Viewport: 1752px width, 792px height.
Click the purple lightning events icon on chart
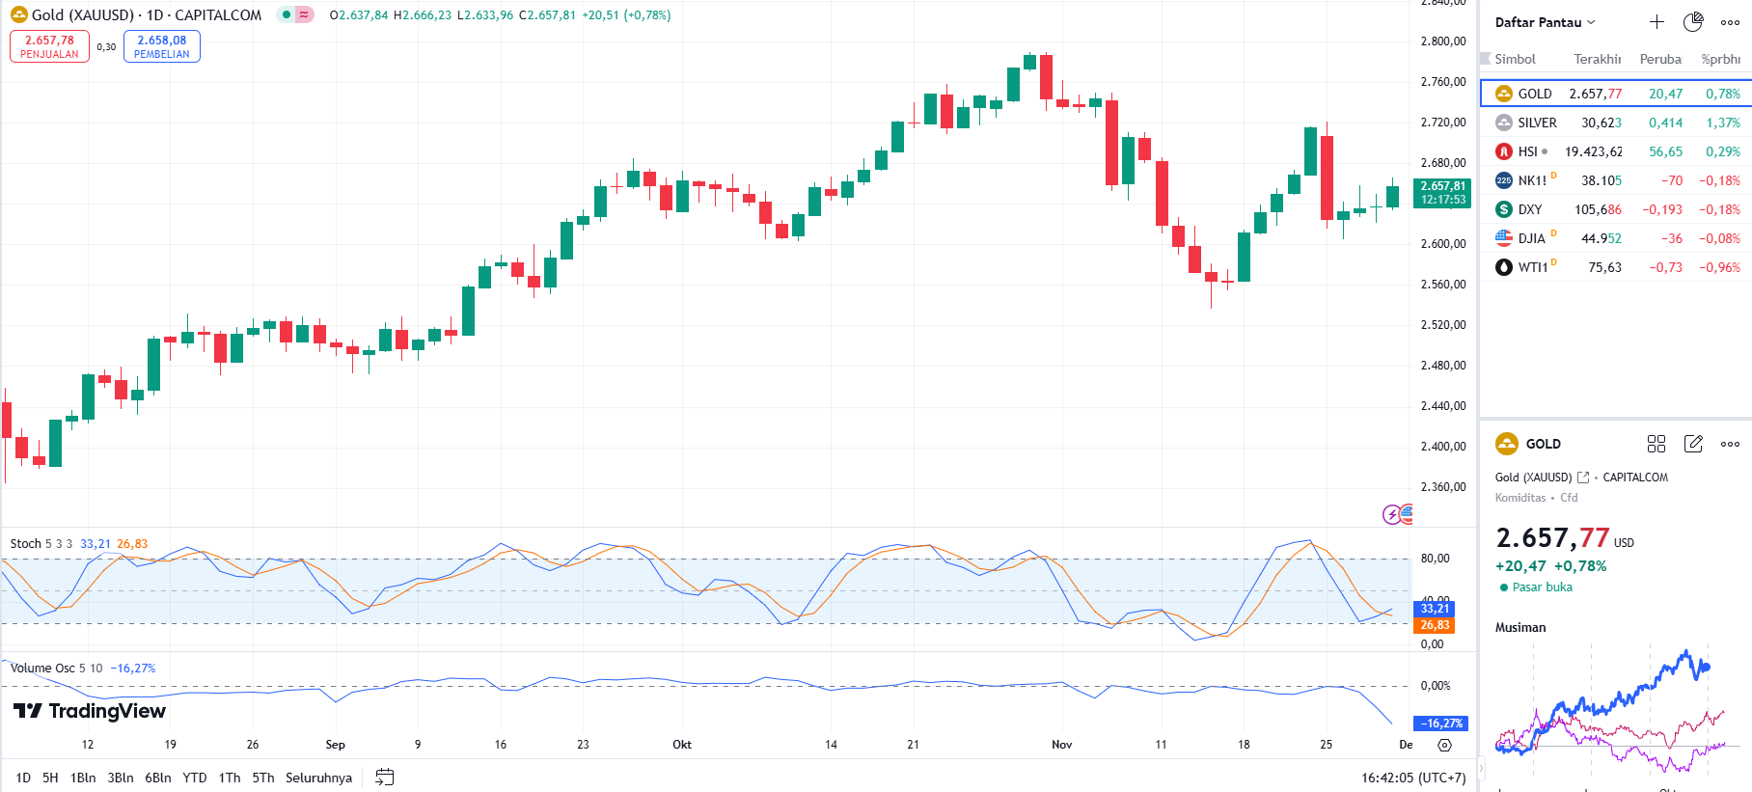[1391, 515]
